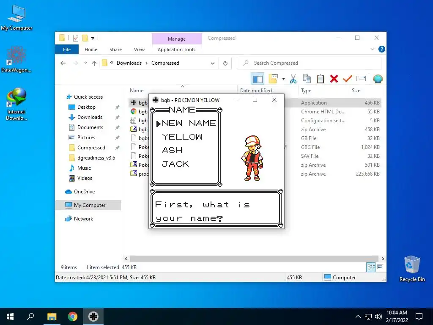This screenshot has width=433, height=325.
Task: Open the dropdown arrow beside New folder icon
Action: (x=283, y=79)
